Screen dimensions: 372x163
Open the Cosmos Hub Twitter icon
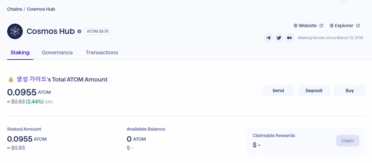tap(279, 38)
